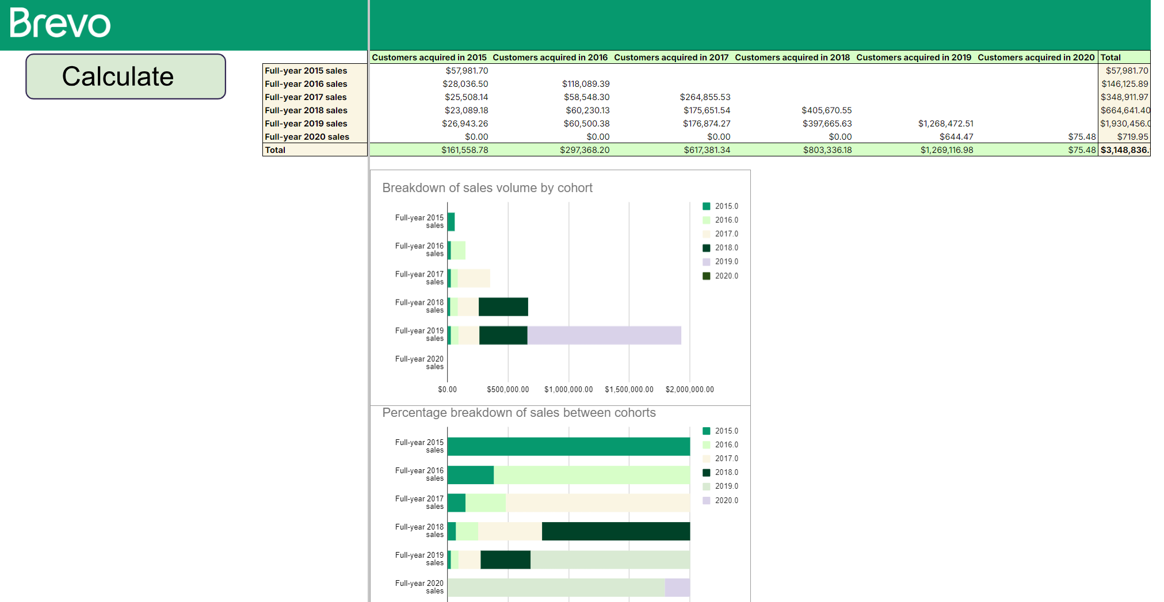Image resolution: width=1164 pixels, height=602 pixels.
Task: Select 'Customers acquired in 2020' column header
Action: pos(1036,57)
